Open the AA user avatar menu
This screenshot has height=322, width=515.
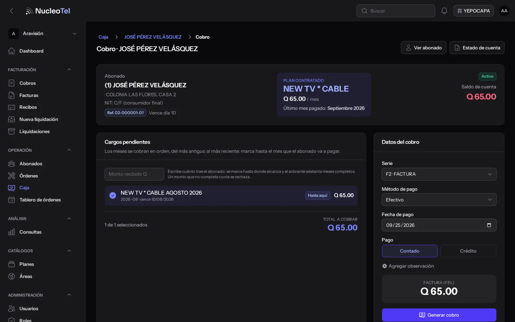click(x=504, y=11)
